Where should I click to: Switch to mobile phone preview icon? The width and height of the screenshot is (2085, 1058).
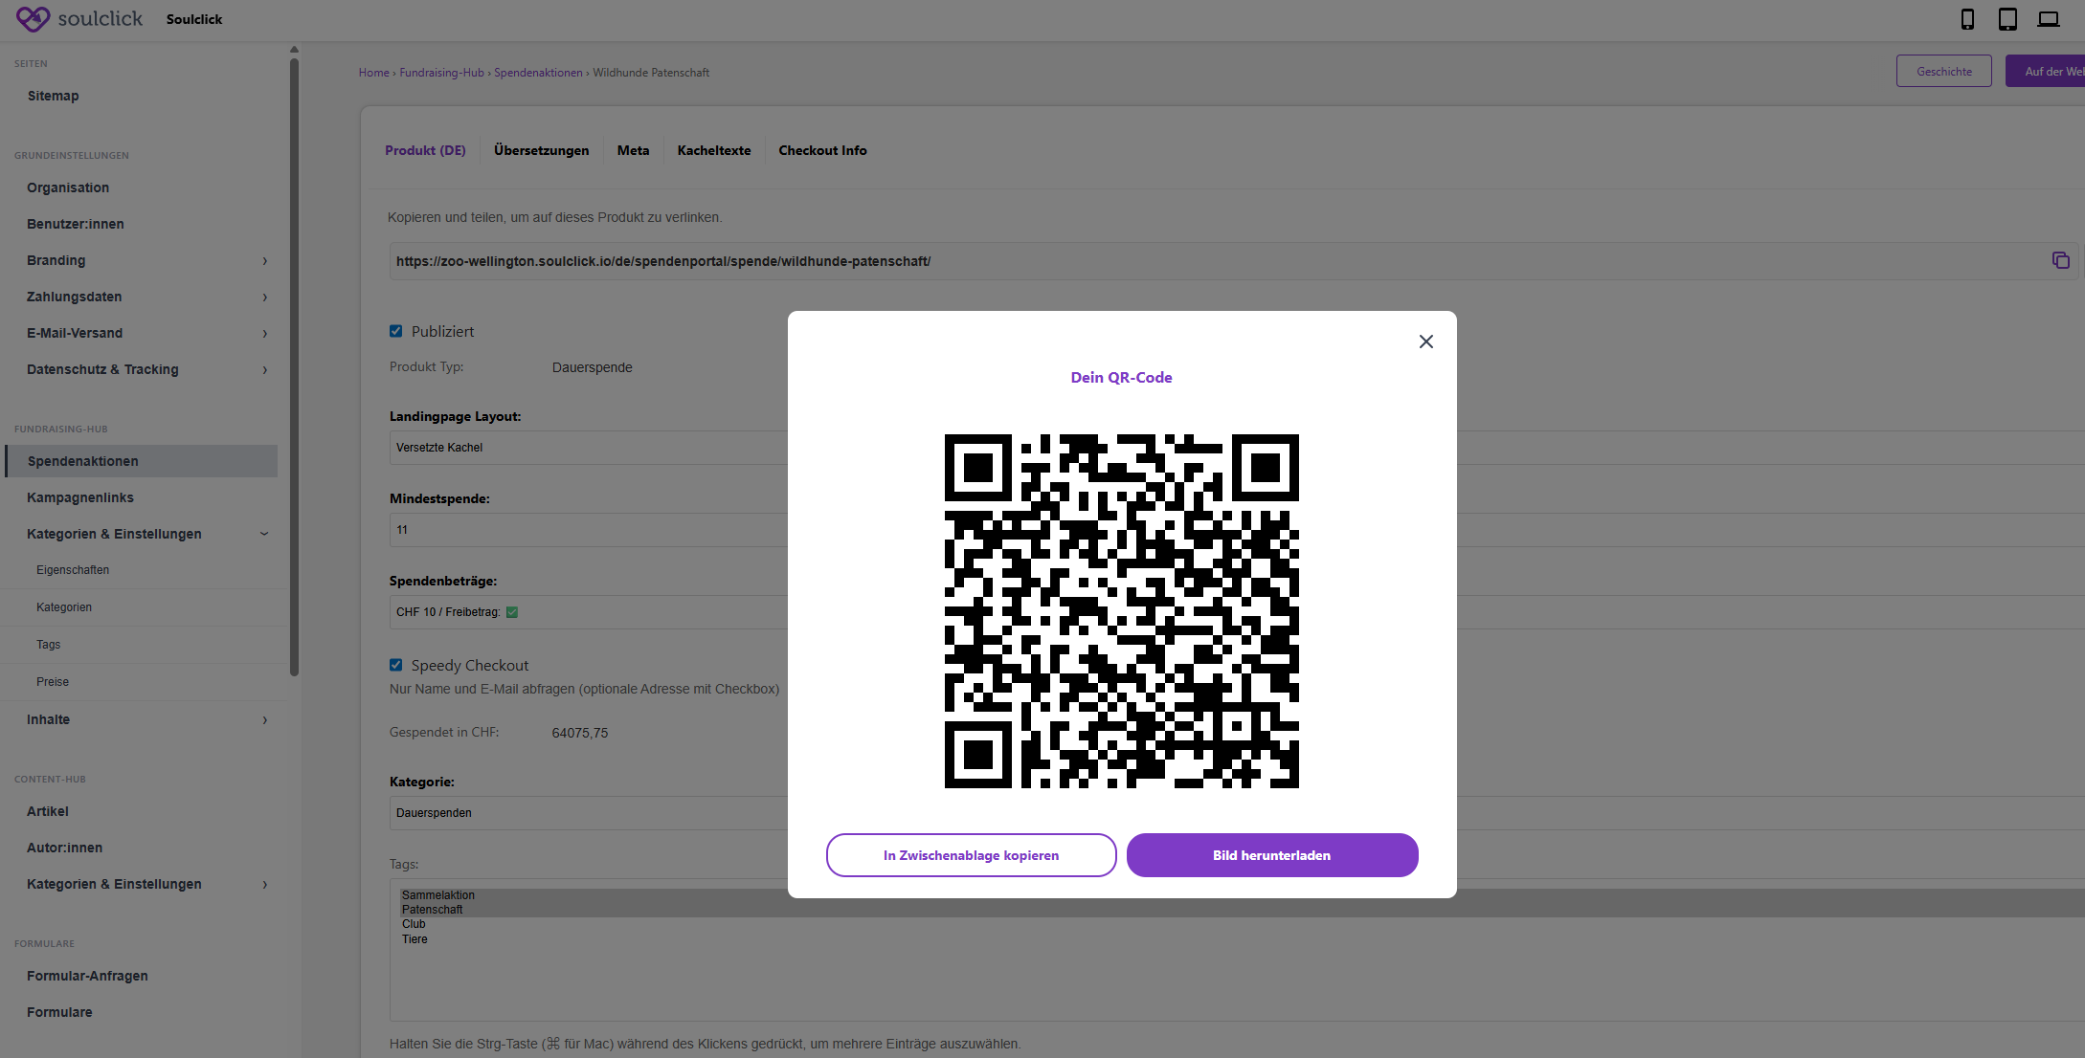[x=1967, y=19]
